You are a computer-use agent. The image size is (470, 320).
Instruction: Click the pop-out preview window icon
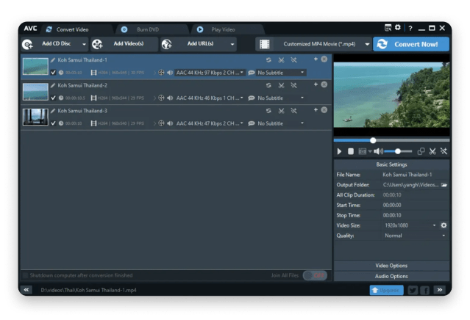point(421,151)
